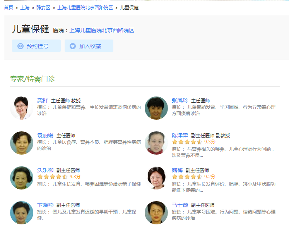Click 陈津津's portrait photo
This screenshot has height=236, width=289.
156,143
